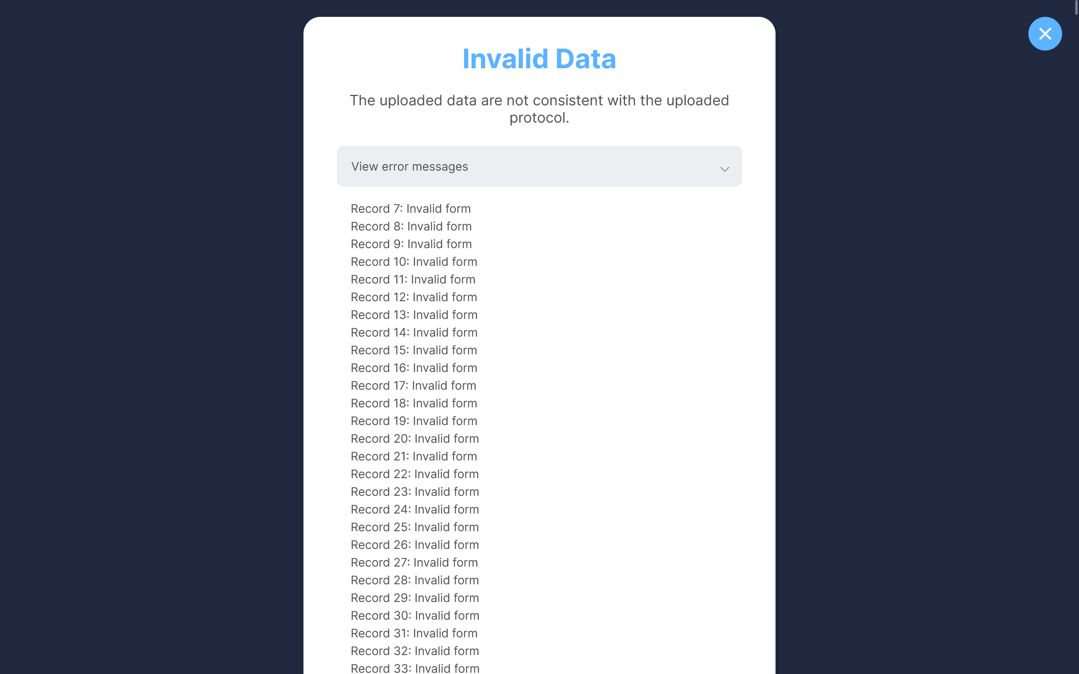Select the Record 27 error line
The width and height of the screenshot is (1079, 674).
click(414, 562)
